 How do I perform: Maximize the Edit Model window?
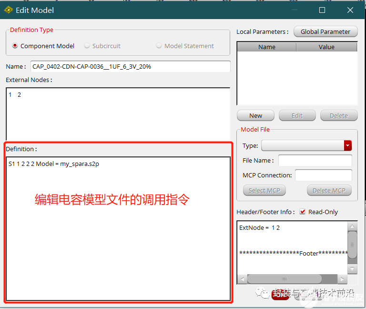click(x=322, y=10)
